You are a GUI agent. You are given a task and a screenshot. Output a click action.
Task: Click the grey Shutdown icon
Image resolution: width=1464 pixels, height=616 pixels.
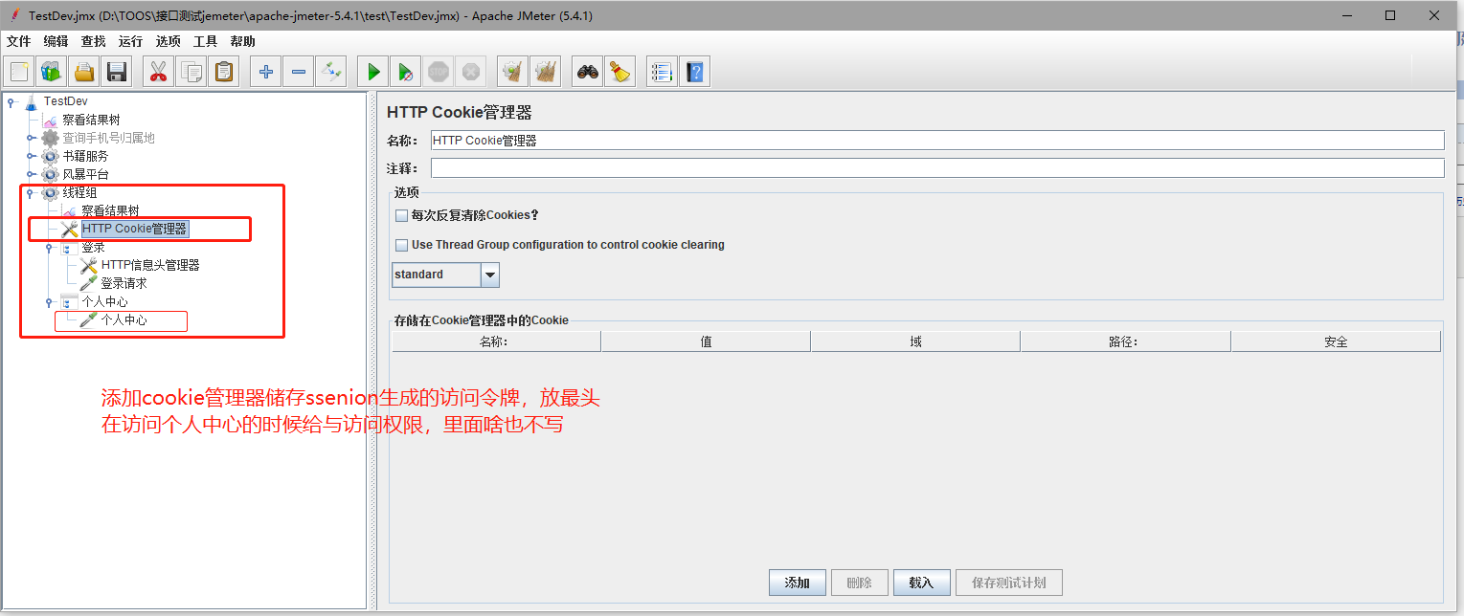(471, 71)
